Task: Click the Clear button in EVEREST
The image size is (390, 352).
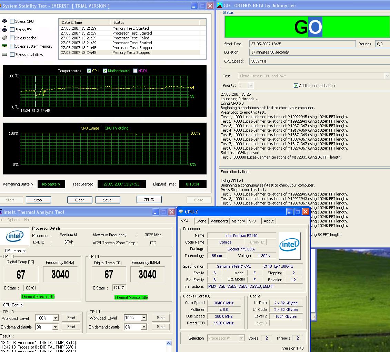Action: pyautogui.click(x=80, y=200)
